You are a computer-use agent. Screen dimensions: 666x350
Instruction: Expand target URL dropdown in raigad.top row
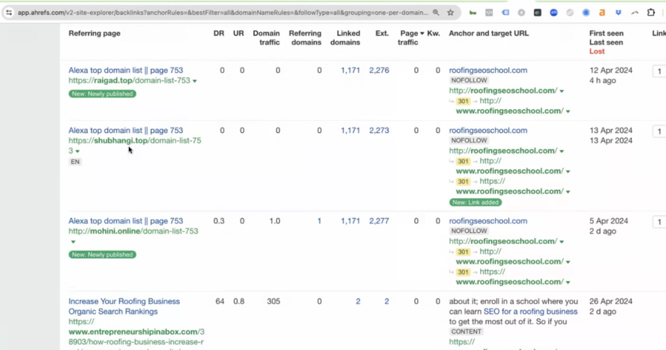pos(561,91)
